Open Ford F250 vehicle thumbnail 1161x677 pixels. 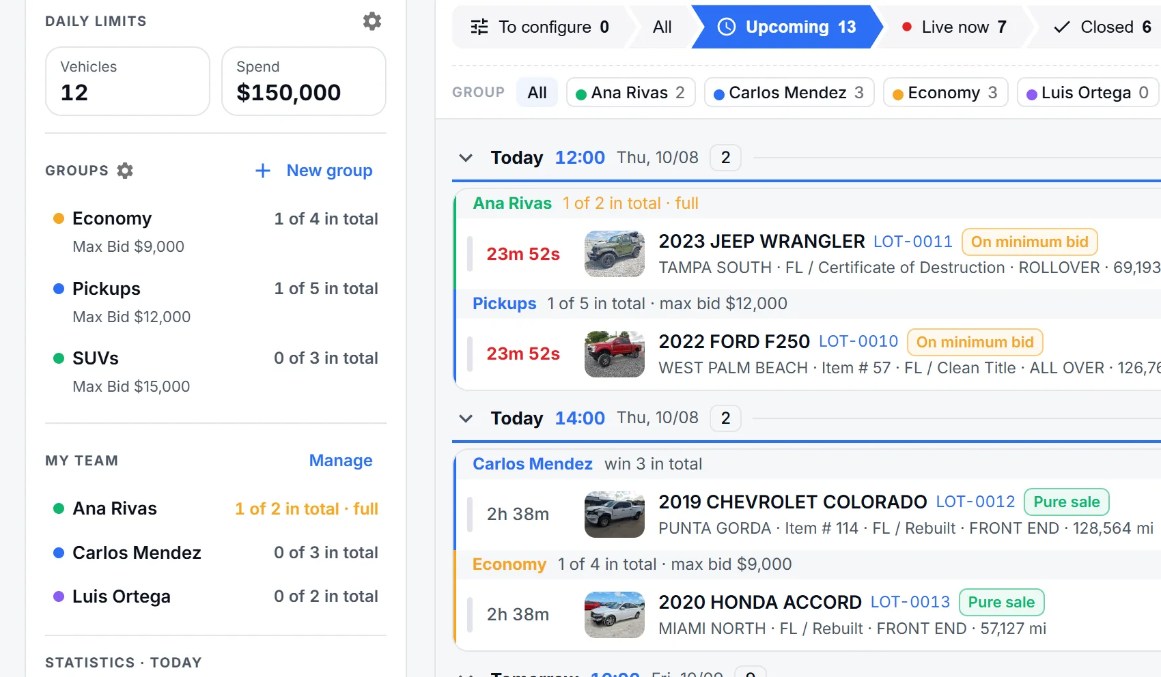(x=615, y=354)
